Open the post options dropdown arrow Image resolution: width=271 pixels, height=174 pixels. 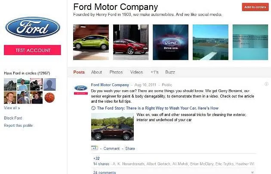tap(267, 84)
